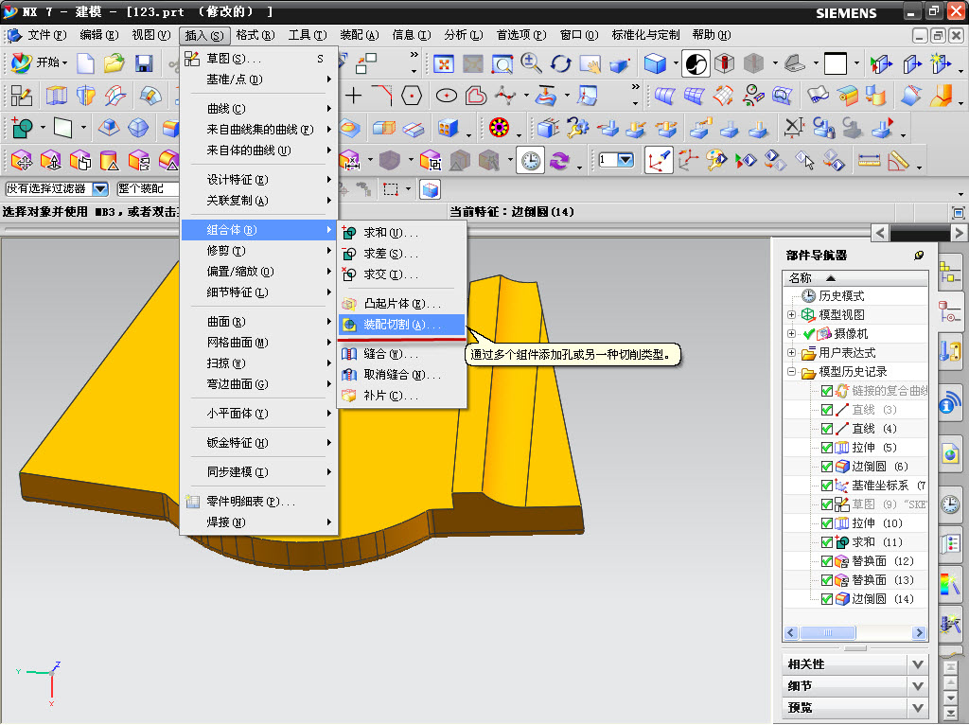Uncheck the 边倒圆 (6) feature checkbox
Screen dimensions: 969x725
coord(826,467)
